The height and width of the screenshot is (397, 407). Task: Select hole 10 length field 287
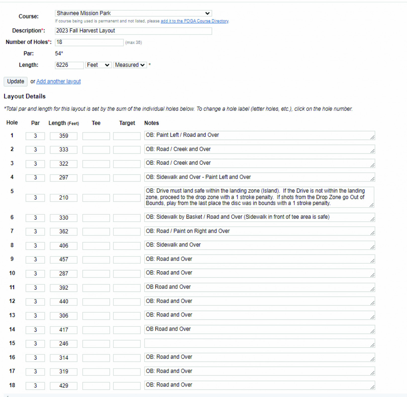(x=64, y=274)
